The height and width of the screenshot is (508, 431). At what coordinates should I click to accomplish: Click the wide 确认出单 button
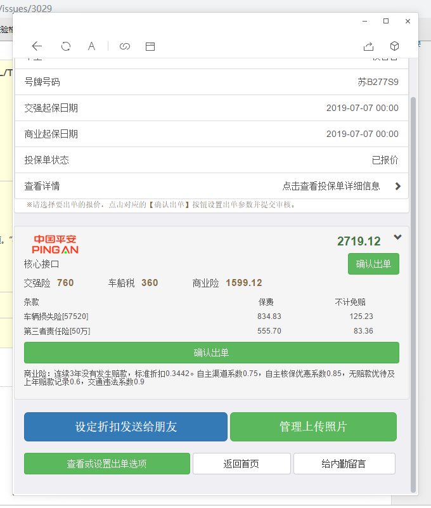212,353
